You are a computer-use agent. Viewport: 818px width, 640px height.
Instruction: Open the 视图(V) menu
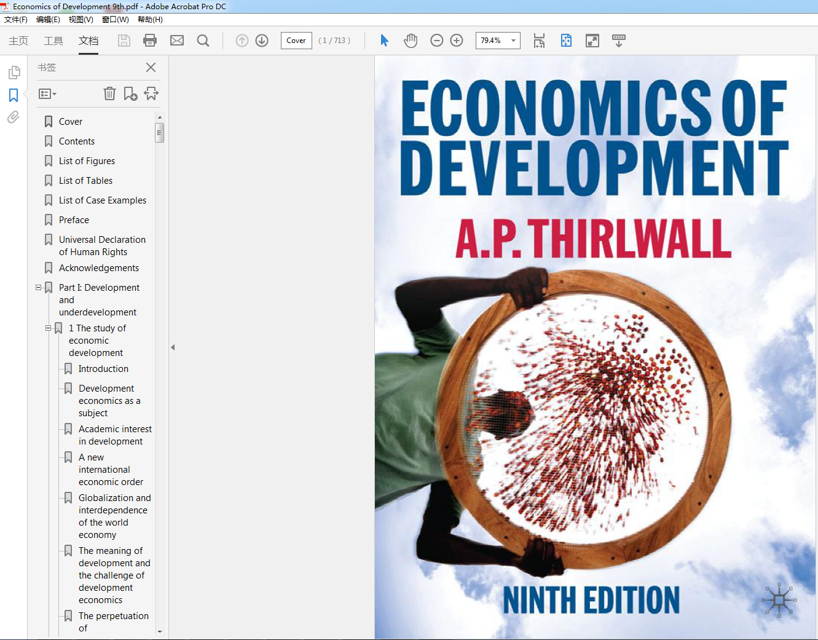[81, 20]
